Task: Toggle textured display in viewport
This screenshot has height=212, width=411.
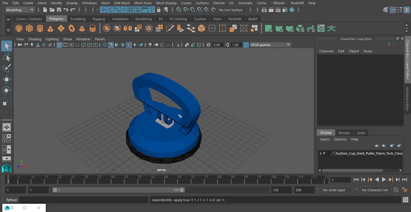Action: [129, 45]
